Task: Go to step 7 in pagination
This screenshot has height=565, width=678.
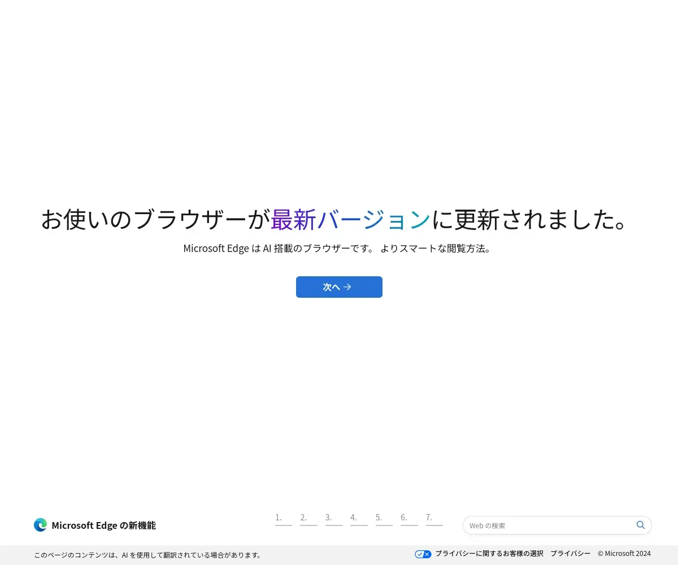Action: [434, 519]
